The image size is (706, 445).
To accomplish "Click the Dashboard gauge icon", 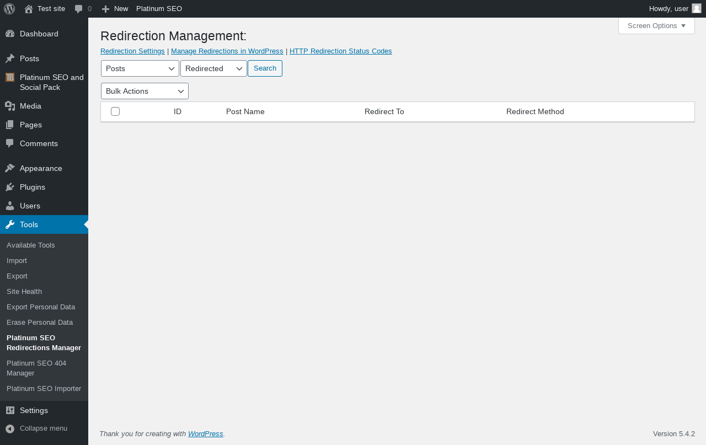I will 10,34.
